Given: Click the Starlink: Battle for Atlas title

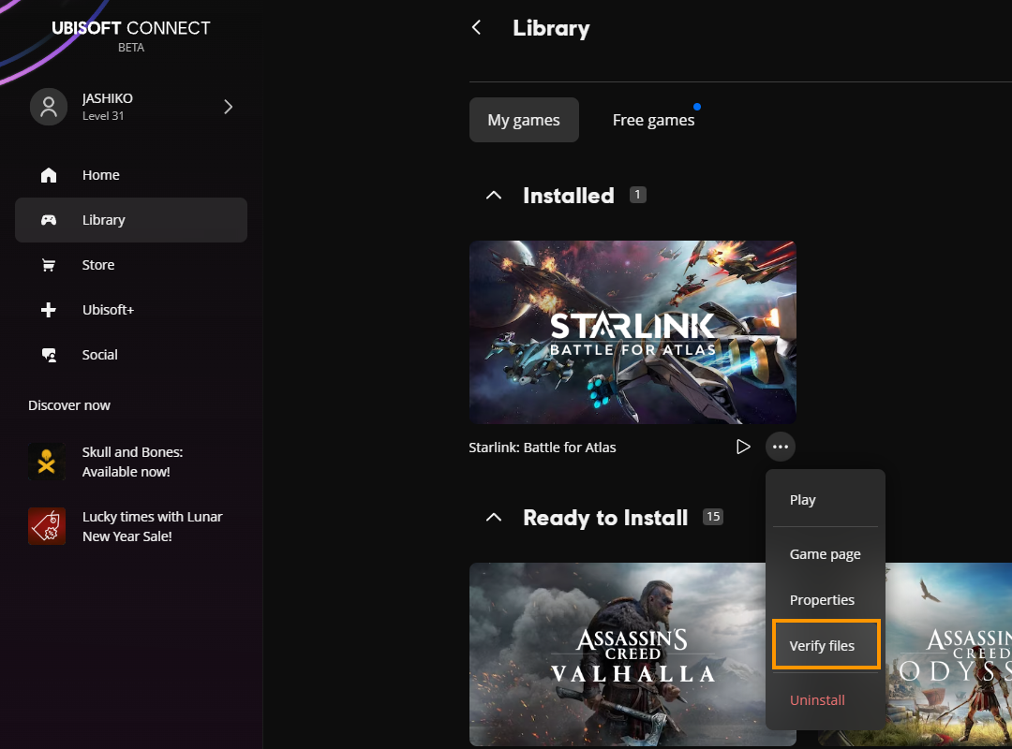Looking at the screenshot, I should pos(543,448).
